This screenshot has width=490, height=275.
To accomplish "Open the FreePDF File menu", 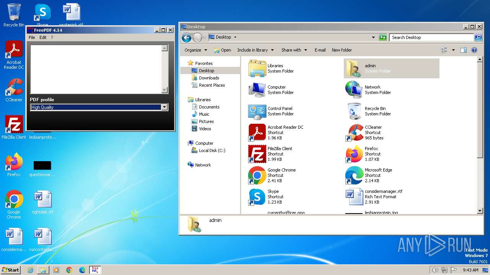I will tap(32, 37).
